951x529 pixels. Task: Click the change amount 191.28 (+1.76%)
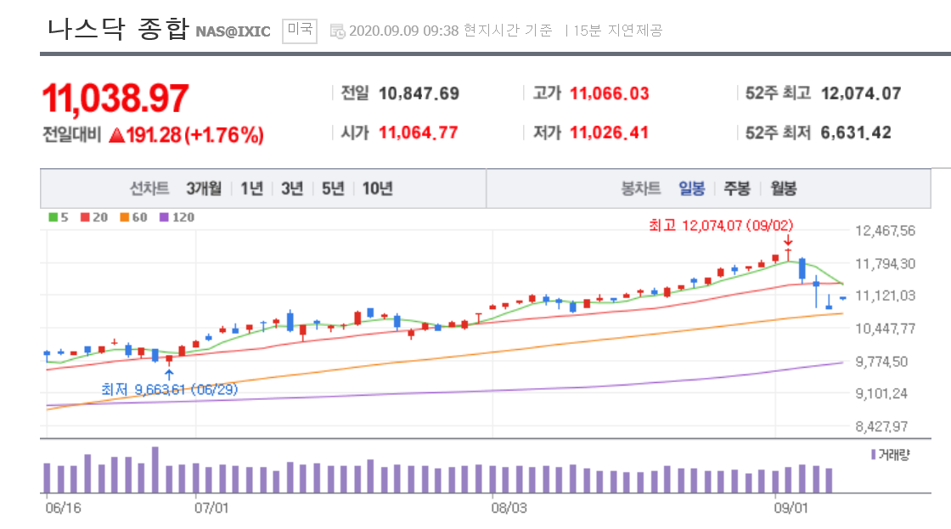click(194, 135)
